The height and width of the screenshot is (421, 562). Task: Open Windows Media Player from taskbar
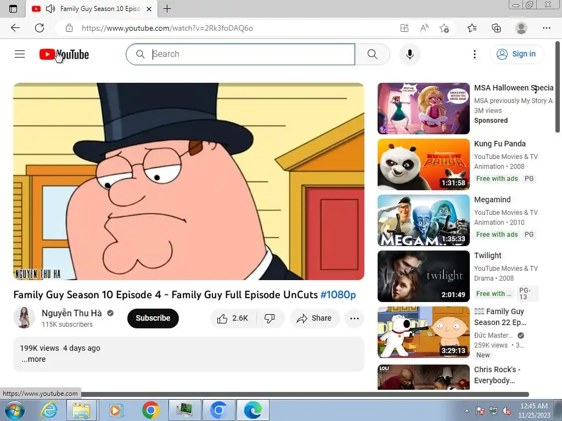tap(115, 410)
